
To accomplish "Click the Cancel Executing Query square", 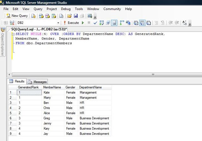I will click(89, 23).
